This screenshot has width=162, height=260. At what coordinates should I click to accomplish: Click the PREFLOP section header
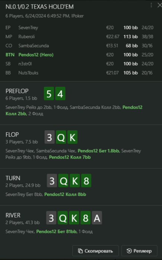tap(17, 91)
